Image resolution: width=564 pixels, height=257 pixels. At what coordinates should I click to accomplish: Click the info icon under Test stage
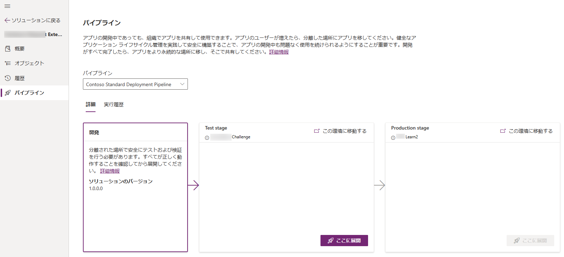pos(207,138)
